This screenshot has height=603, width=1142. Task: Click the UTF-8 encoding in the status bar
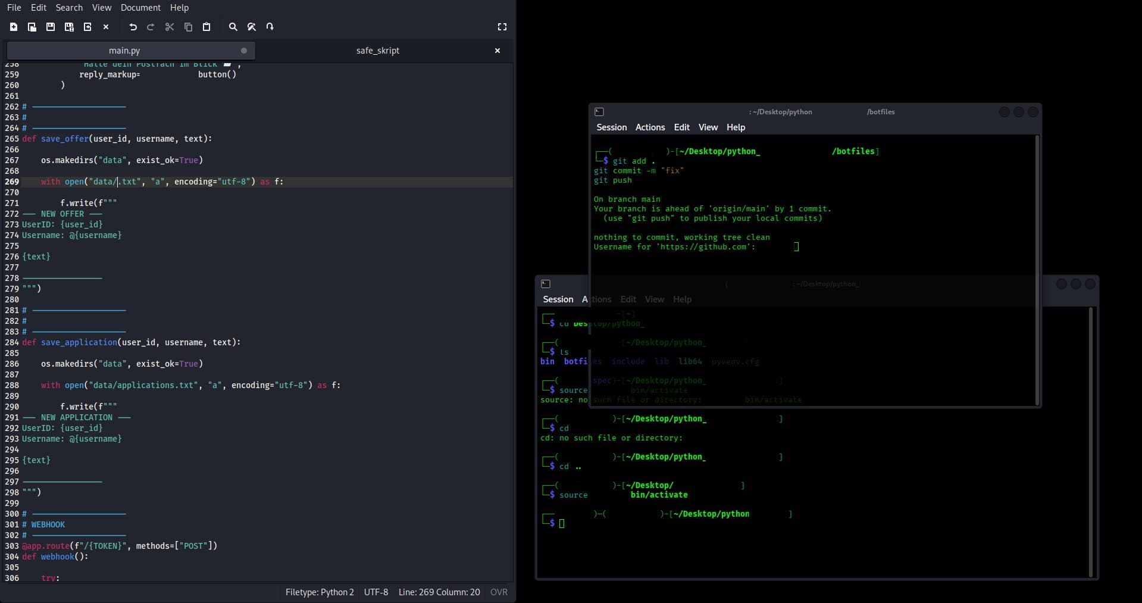pyautogui.click(x=376, y=592)
